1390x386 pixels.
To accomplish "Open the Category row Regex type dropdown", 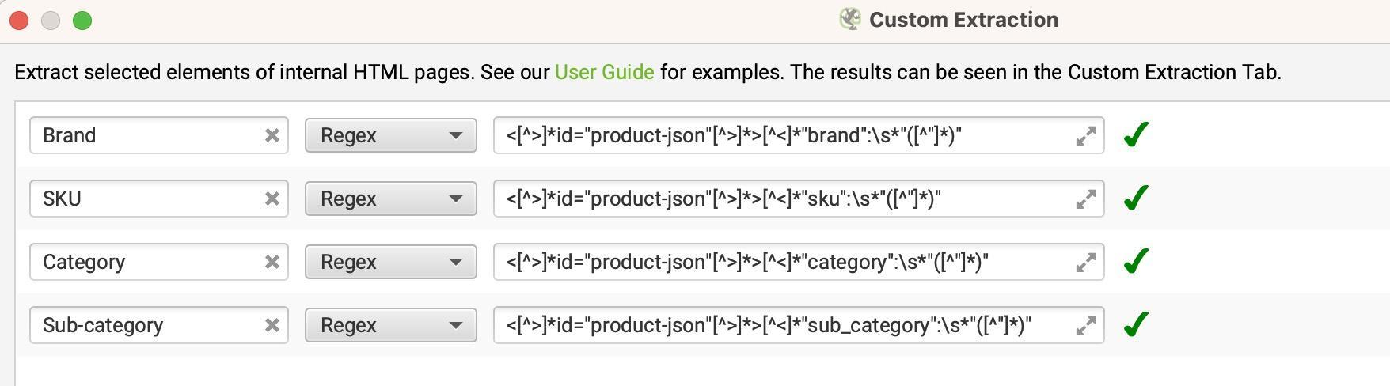I will (x=390, y=262).
